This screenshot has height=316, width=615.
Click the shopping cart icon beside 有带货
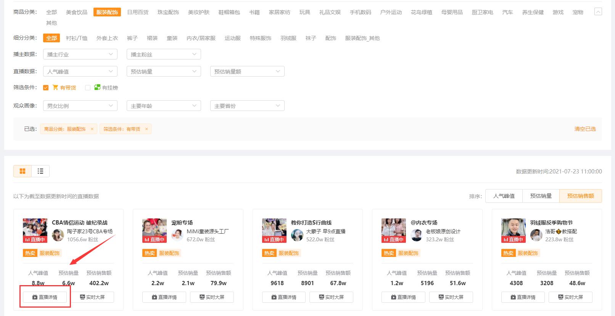coord(55,87)
